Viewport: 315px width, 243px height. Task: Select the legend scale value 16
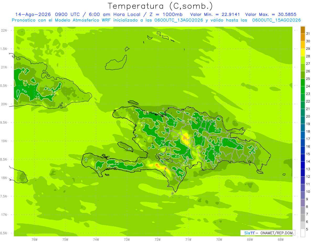click(x=308, y=147)
